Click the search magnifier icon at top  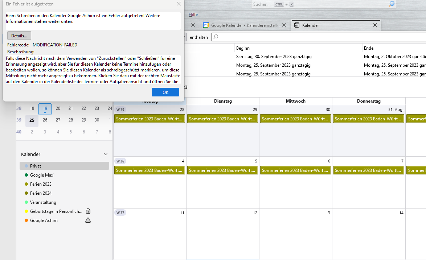[x=391, y=4]
